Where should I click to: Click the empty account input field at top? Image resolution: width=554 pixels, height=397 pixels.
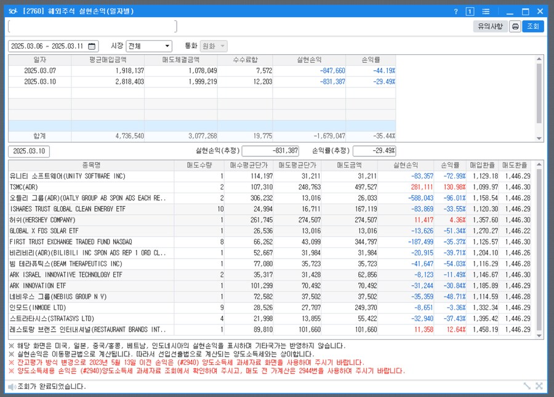[x=92, y=26]
